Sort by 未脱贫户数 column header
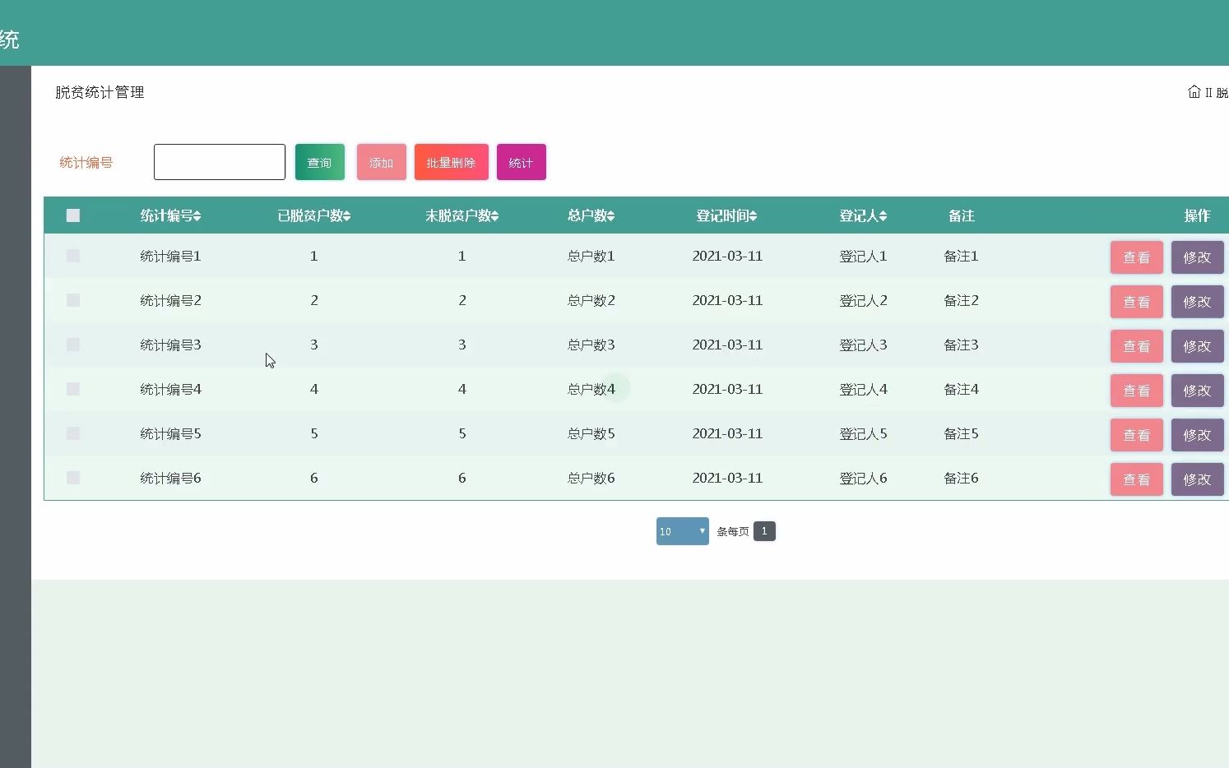Viewport: 1229px width, 768px height. (x=461, y=215)
